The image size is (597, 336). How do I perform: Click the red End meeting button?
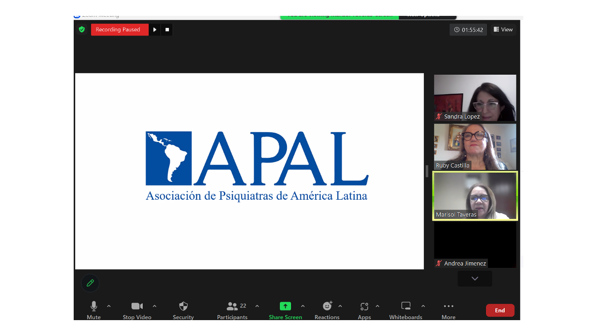click(500, 310)
